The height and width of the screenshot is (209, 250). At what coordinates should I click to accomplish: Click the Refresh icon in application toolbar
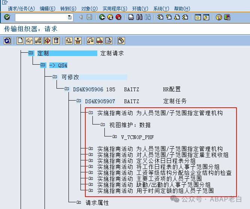coord(7,41)
